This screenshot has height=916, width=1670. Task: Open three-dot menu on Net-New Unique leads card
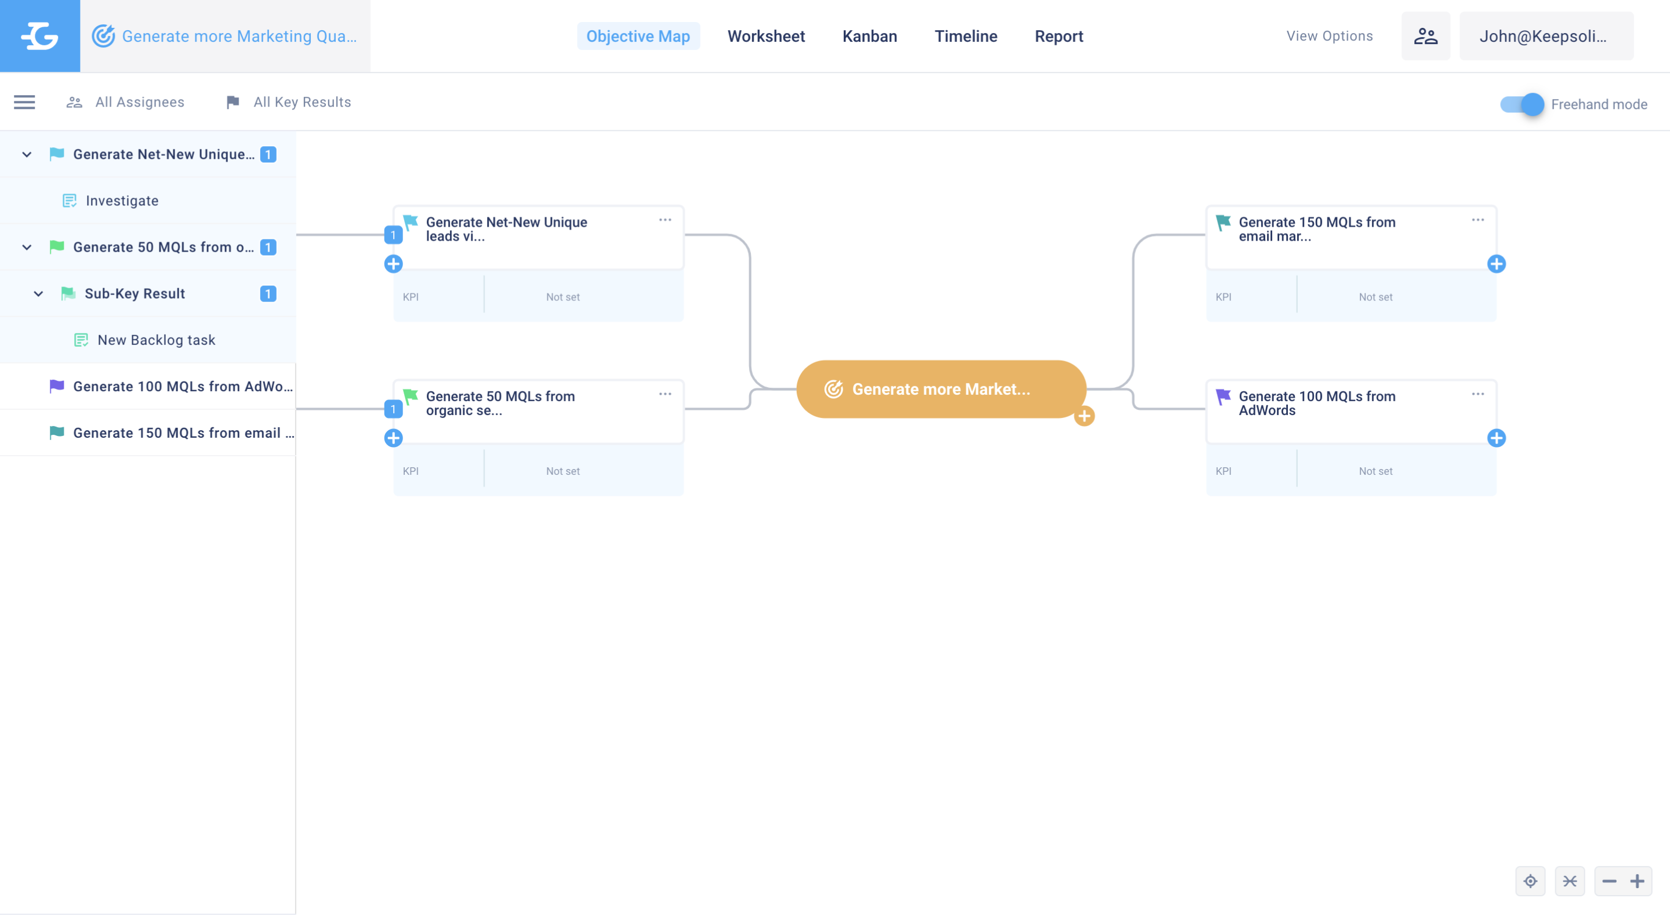coord(665,220)
